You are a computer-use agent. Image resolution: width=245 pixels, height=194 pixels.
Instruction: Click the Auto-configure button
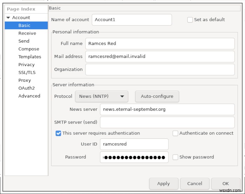click(157, 96)
